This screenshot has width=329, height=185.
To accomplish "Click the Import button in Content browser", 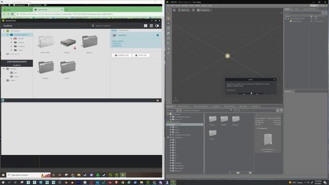I will click(171, 110).
